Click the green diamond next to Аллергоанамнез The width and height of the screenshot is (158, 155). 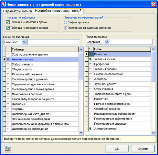tap(90, 129)
